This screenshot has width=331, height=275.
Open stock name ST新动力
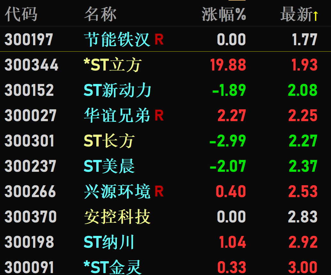[117, 90]
